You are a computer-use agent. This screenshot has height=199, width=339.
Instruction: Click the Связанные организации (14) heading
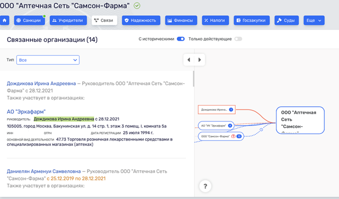coord(52,40)
